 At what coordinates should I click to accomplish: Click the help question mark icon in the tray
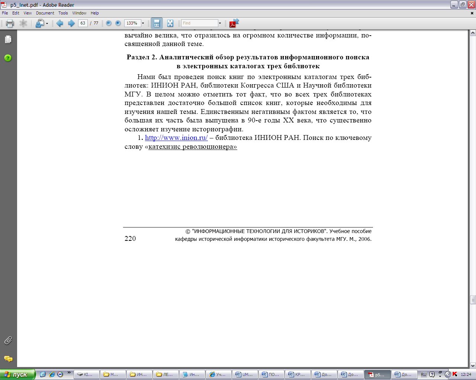pyautogui.click(x=432, y=374)
